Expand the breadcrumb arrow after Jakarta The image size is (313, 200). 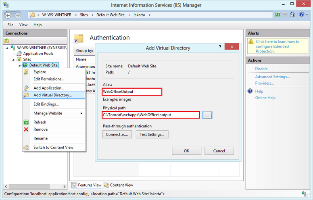coord(150,15)
